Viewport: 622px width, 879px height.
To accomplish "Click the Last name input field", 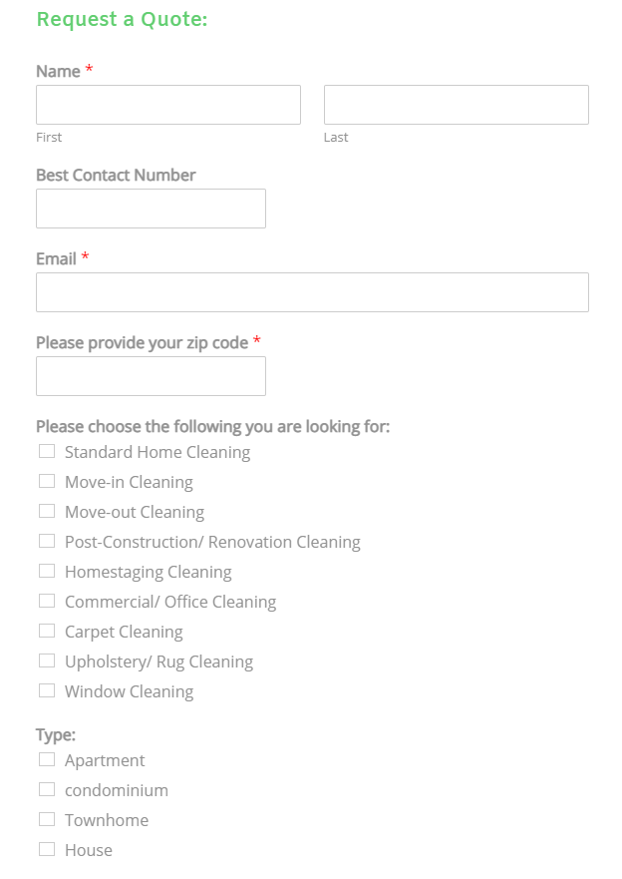I will [456, 105].
